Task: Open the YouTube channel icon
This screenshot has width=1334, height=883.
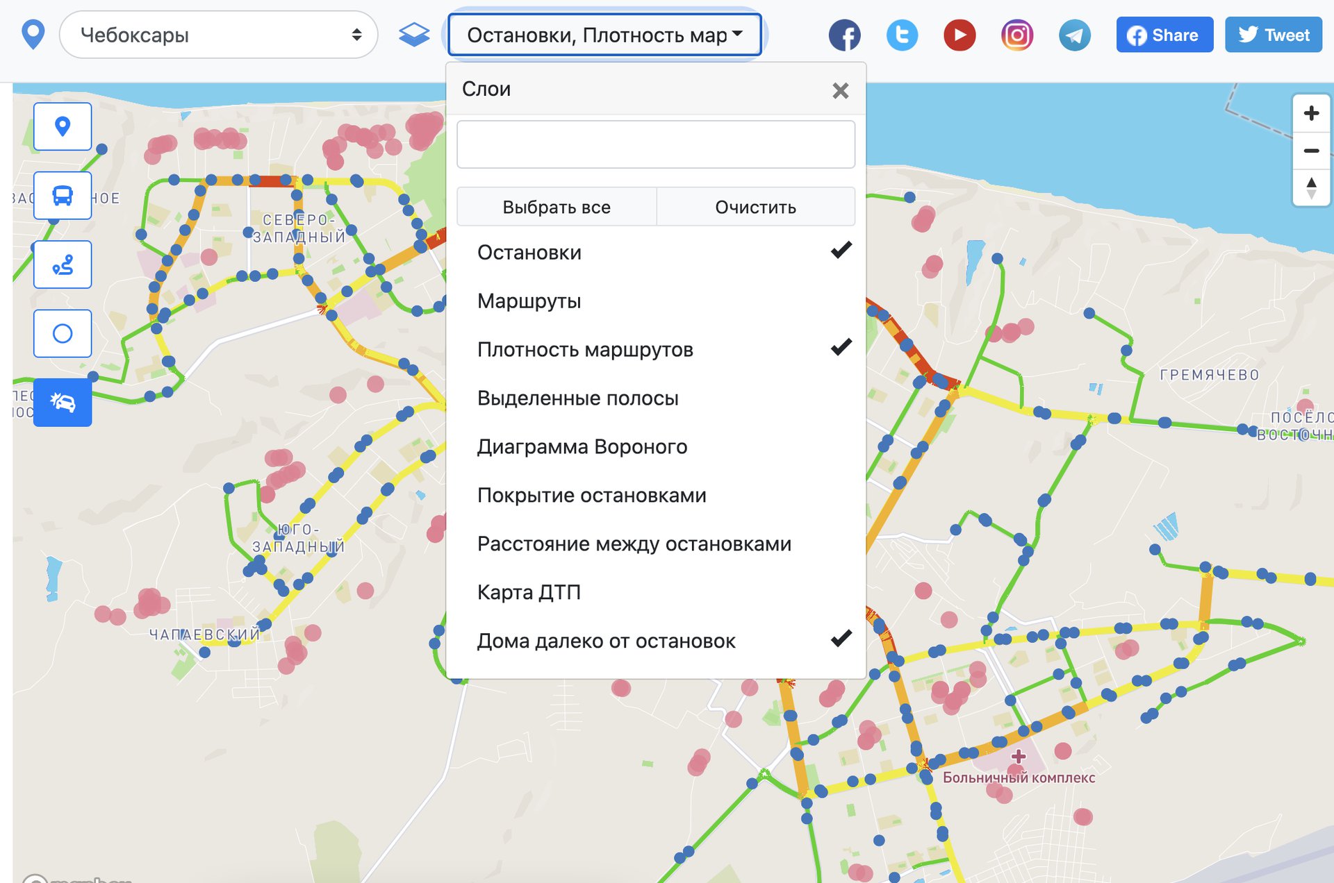Action: click(x=960, y=35)
